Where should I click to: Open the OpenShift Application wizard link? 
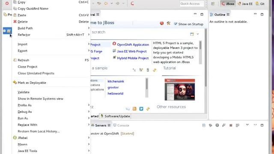coord(133,44)
